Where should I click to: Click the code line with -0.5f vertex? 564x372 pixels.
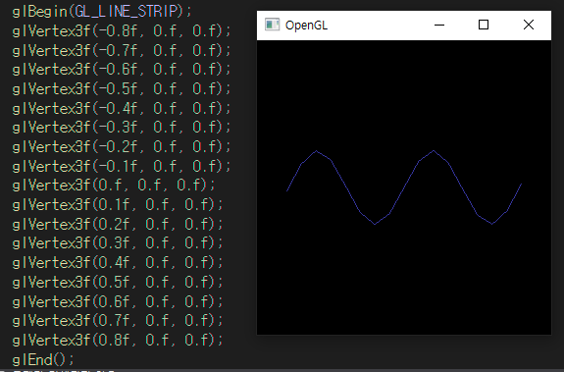pyautogui.click(x=122, y=89)
